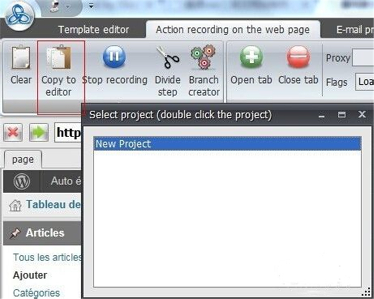Select the browser tab labeled page
Viewport: 374px width, 299px height.
23,159
